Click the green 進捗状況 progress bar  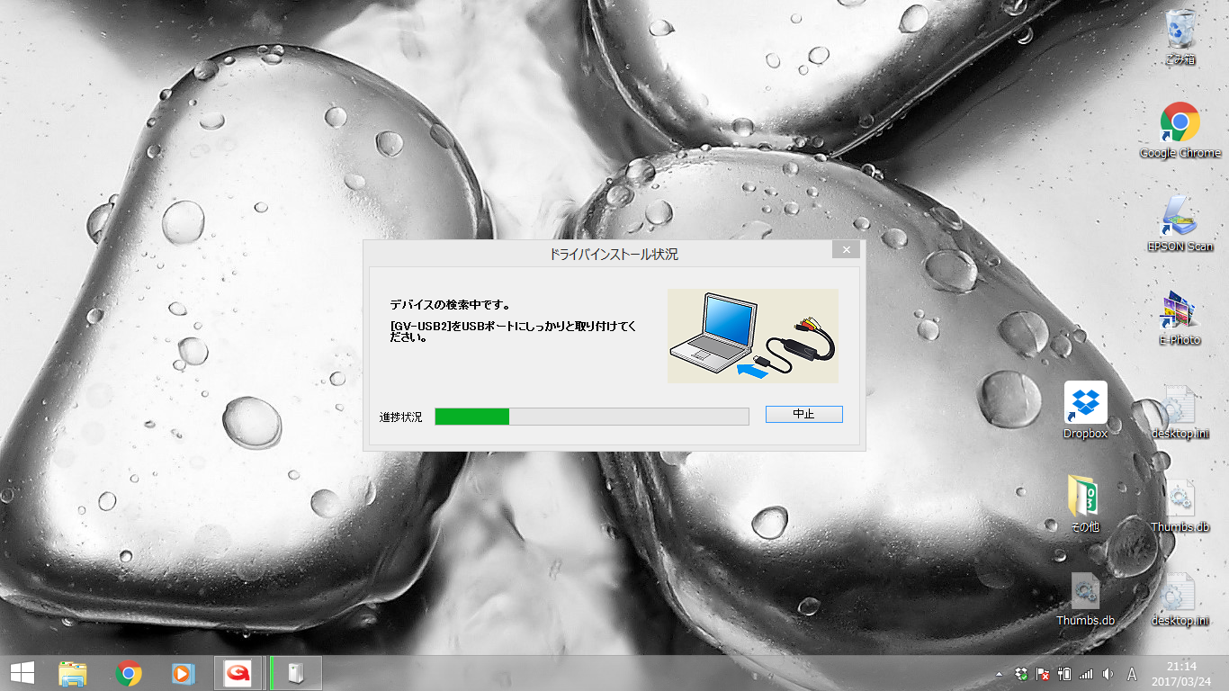(x=591, y=416)
